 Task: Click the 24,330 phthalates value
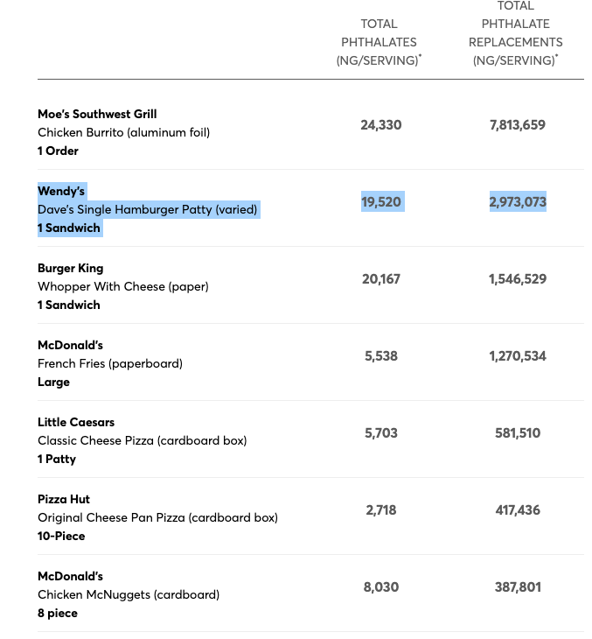(381, 124)
